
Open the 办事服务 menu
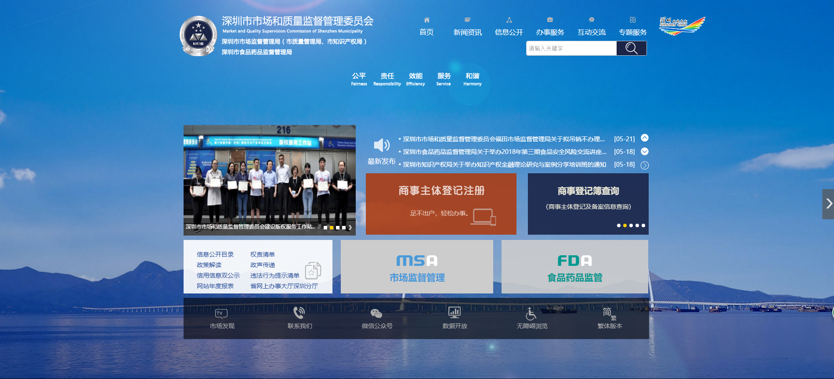550,32
